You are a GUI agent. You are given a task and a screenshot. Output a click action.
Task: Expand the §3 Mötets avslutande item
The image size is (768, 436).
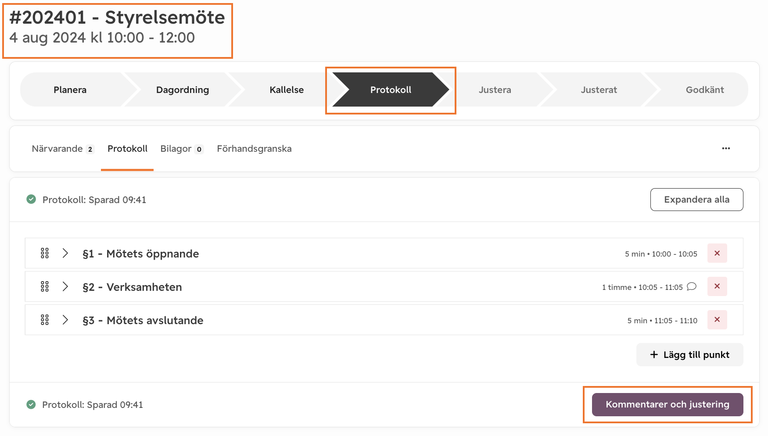click(65, 320)
